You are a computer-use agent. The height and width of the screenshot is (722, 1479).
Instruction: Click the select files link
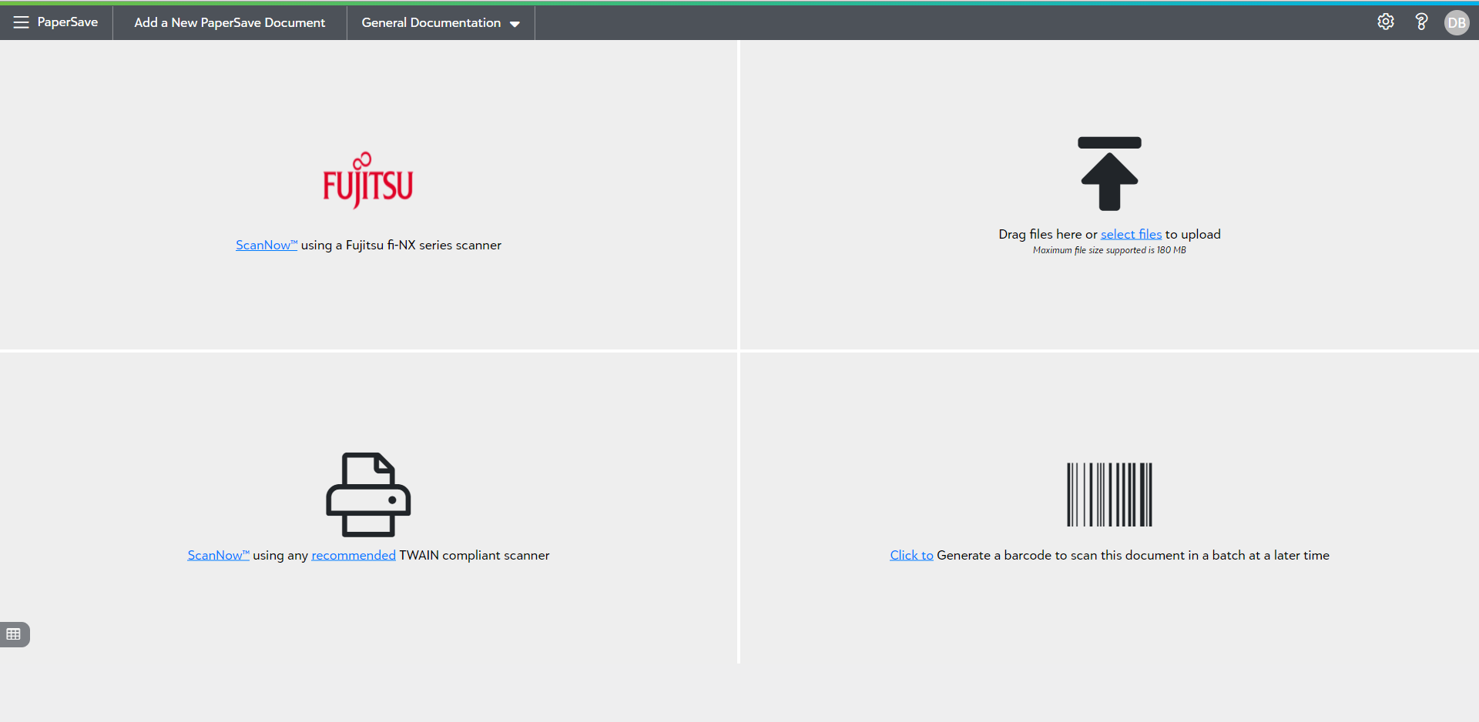[x=1131, y=234]
